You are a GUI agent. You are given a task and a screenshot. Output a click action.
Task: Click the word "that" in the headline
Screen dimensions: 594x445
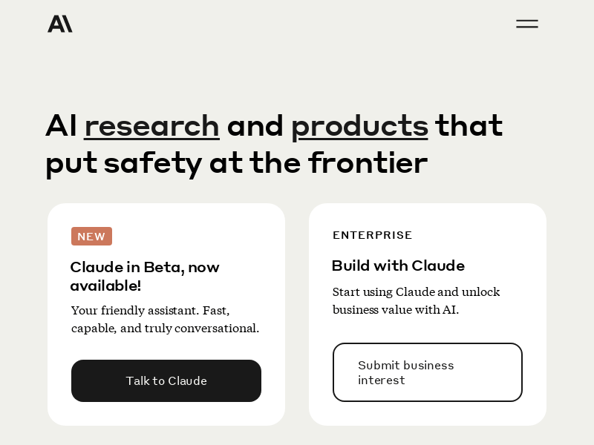coord(469,125)
